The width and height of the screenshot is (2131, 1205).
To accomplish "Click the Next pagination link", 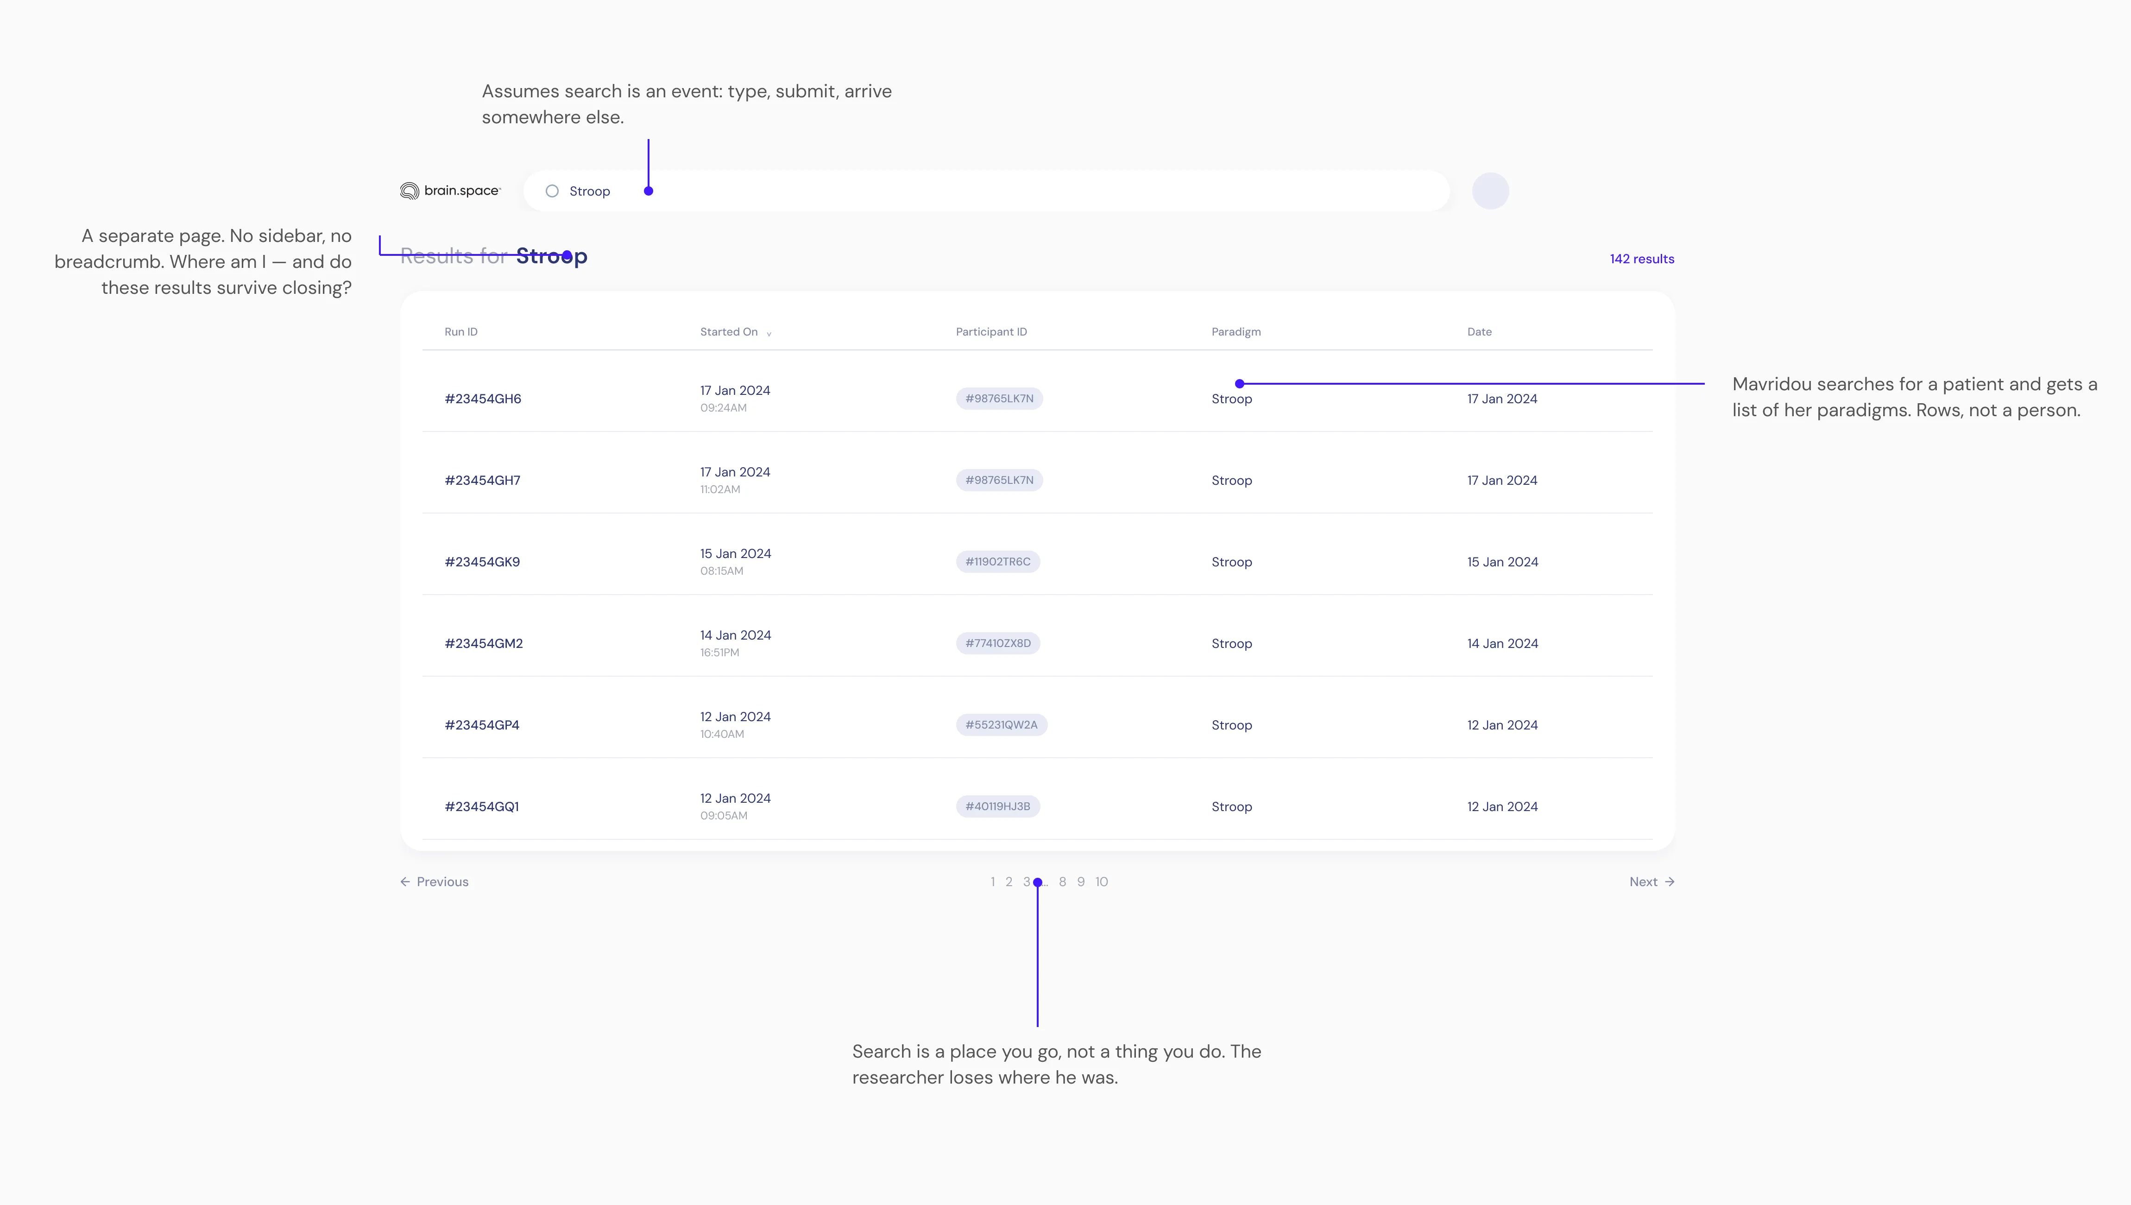I will click(1652, 882).
